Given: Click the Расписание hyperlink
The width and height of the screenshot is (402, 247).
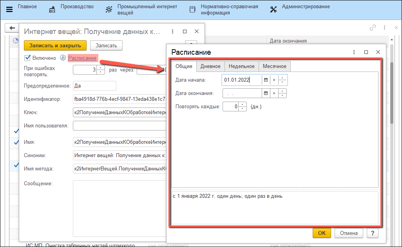Looking at the screenshot, I should [82, 58].
